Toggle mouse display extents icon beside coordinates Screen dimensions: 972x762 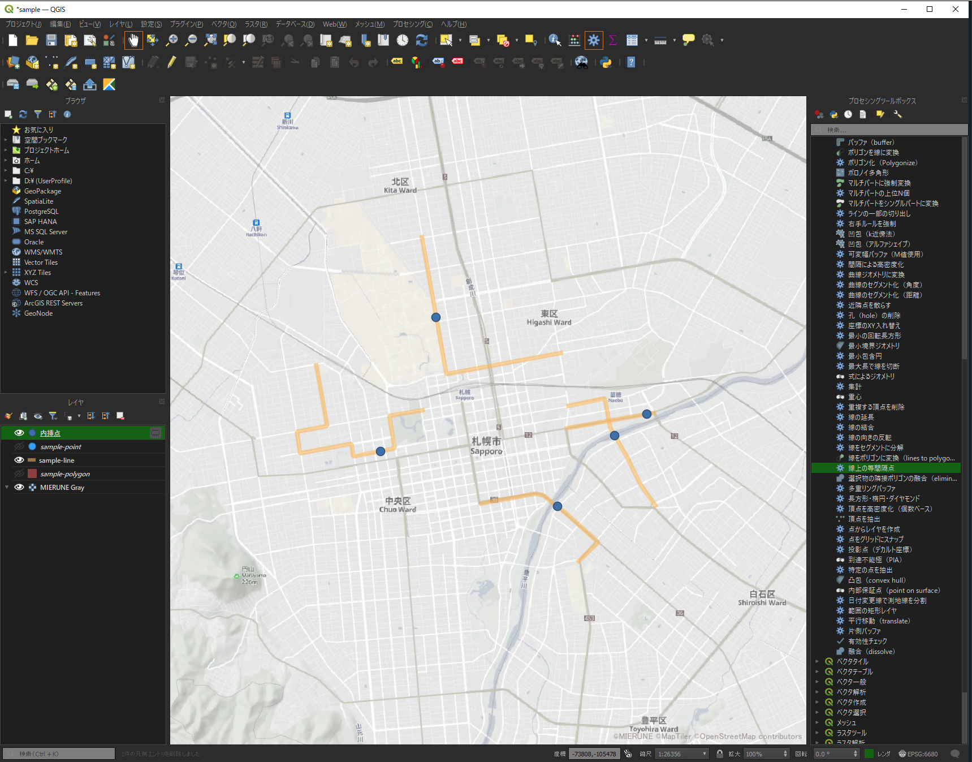pyautogui.click(x=628, y=754)
